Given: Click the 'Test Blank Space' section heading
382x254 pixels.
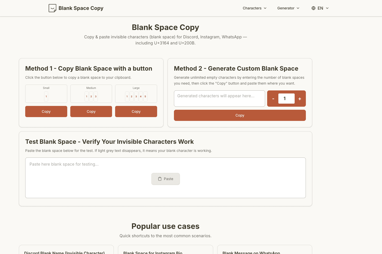Looking at the screenshot, I should pyautogui.click(x=110, y=142).
